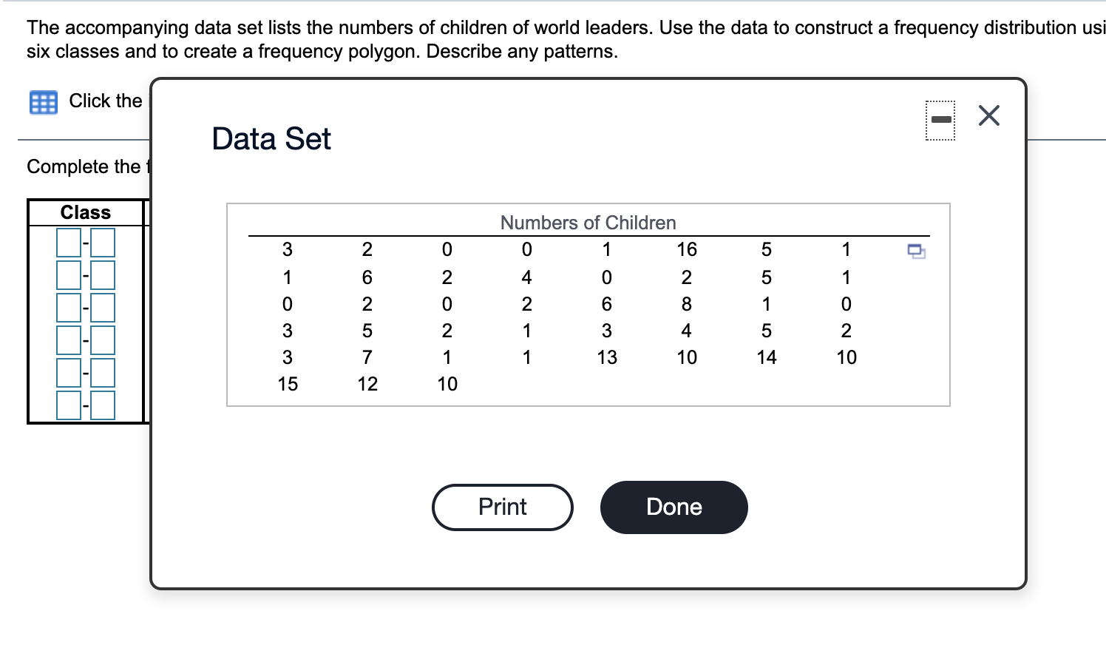Minimize the Data Set dialog

940,119
